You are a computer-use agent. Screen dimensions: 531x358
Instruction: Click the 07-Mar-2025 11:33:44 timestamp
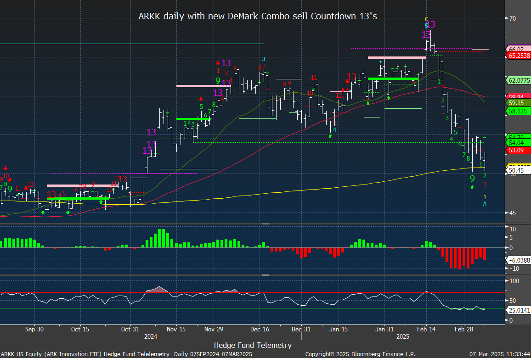tap(499, 354)
